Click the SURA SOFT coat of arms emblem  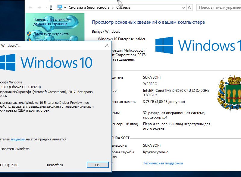229,92
